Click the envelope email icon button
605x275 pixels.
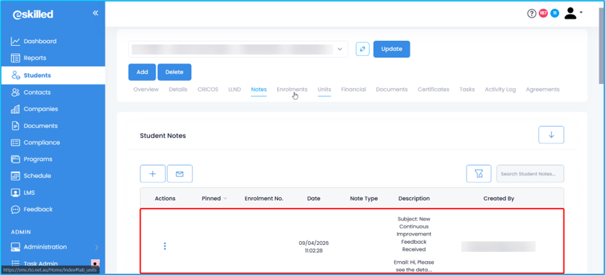pyautogui.click(x=179, y=173)
